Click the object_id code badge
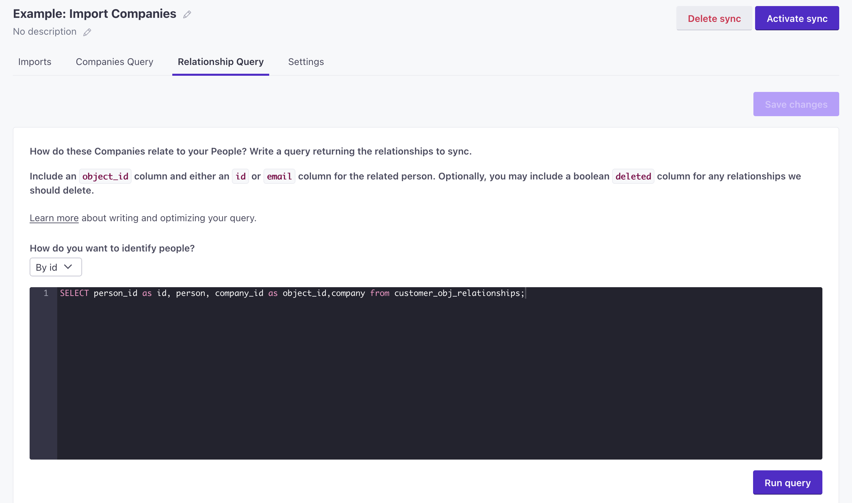852x503 pixels. (106, 176)
